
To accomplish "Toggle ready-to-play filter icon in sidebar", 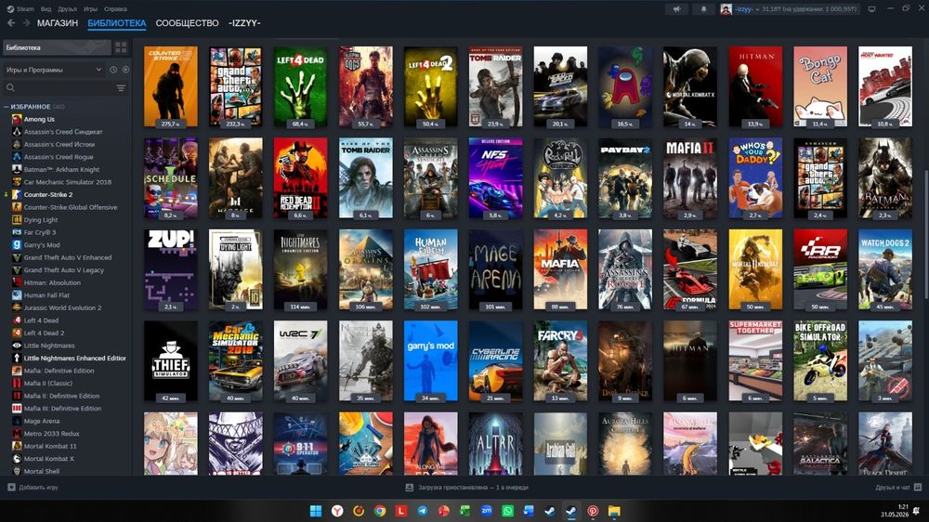I will pos(125,70).
